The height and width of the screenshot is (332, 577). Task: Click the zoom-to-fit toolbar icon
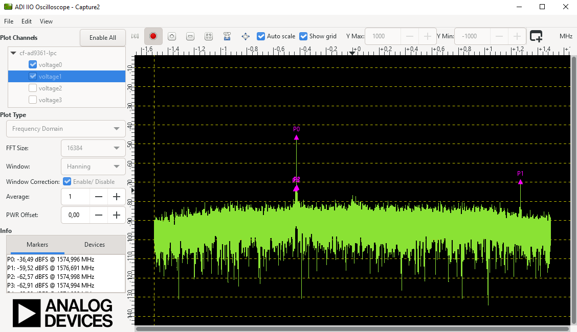point(209,36)
